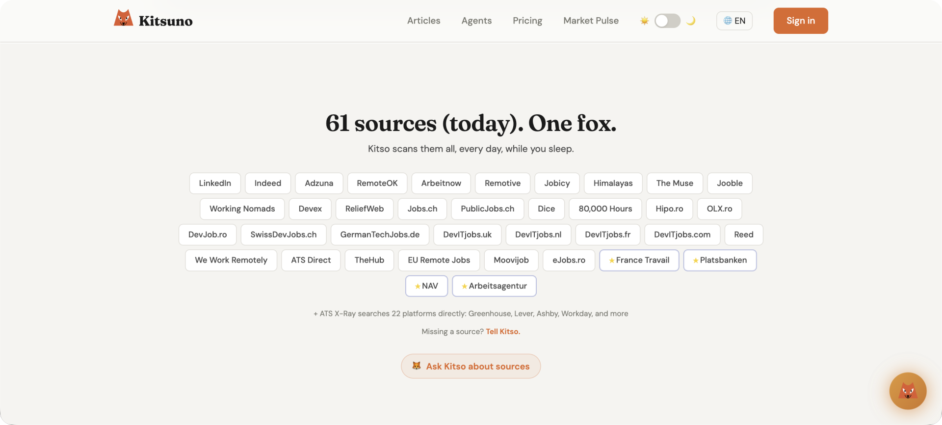Click the star on France Travail chip
Viewport: 942px width, 425px height.
point(612,261)
